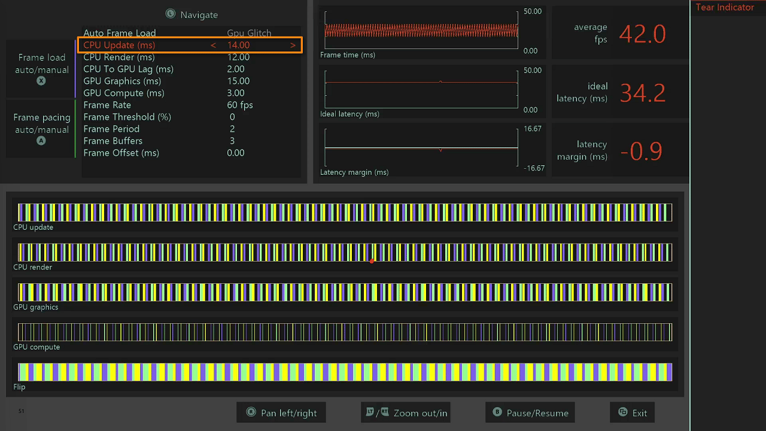766x431 pixels.
Task: Click the Tear Indicator label
Action: (x=725, y=7)
